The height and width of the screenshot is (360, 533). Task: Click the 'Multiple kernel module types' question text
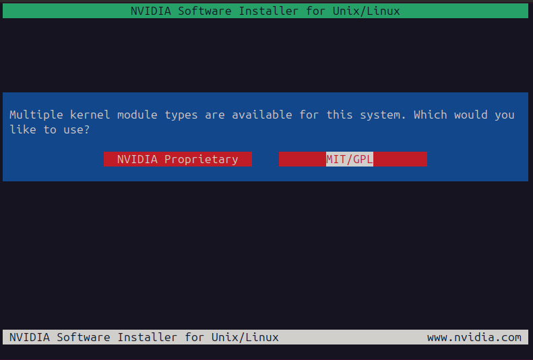(x=261, y=122)
